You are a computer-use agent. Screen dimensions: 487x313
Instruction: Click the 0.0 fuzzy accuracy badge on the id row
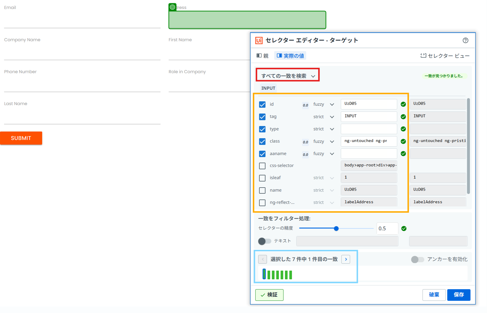305,105
